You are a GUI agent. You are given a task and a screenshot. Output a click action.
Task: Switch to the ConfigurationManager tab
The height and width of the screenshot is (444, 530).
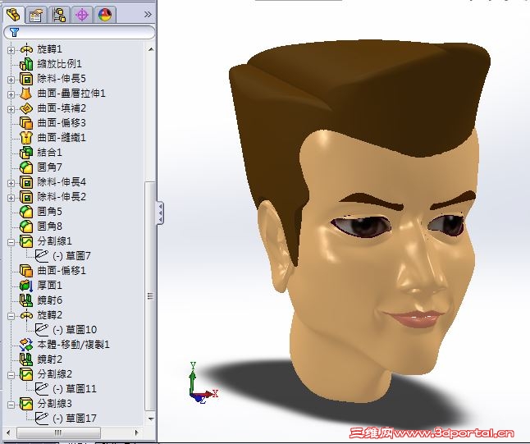pyautogui.click(x=59, y=15)
